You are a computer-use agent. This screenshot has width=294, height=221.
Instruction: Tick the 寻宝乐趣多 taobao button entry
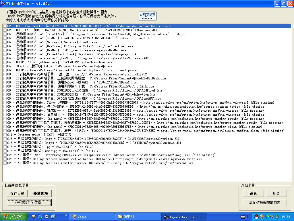coord(5,106)
